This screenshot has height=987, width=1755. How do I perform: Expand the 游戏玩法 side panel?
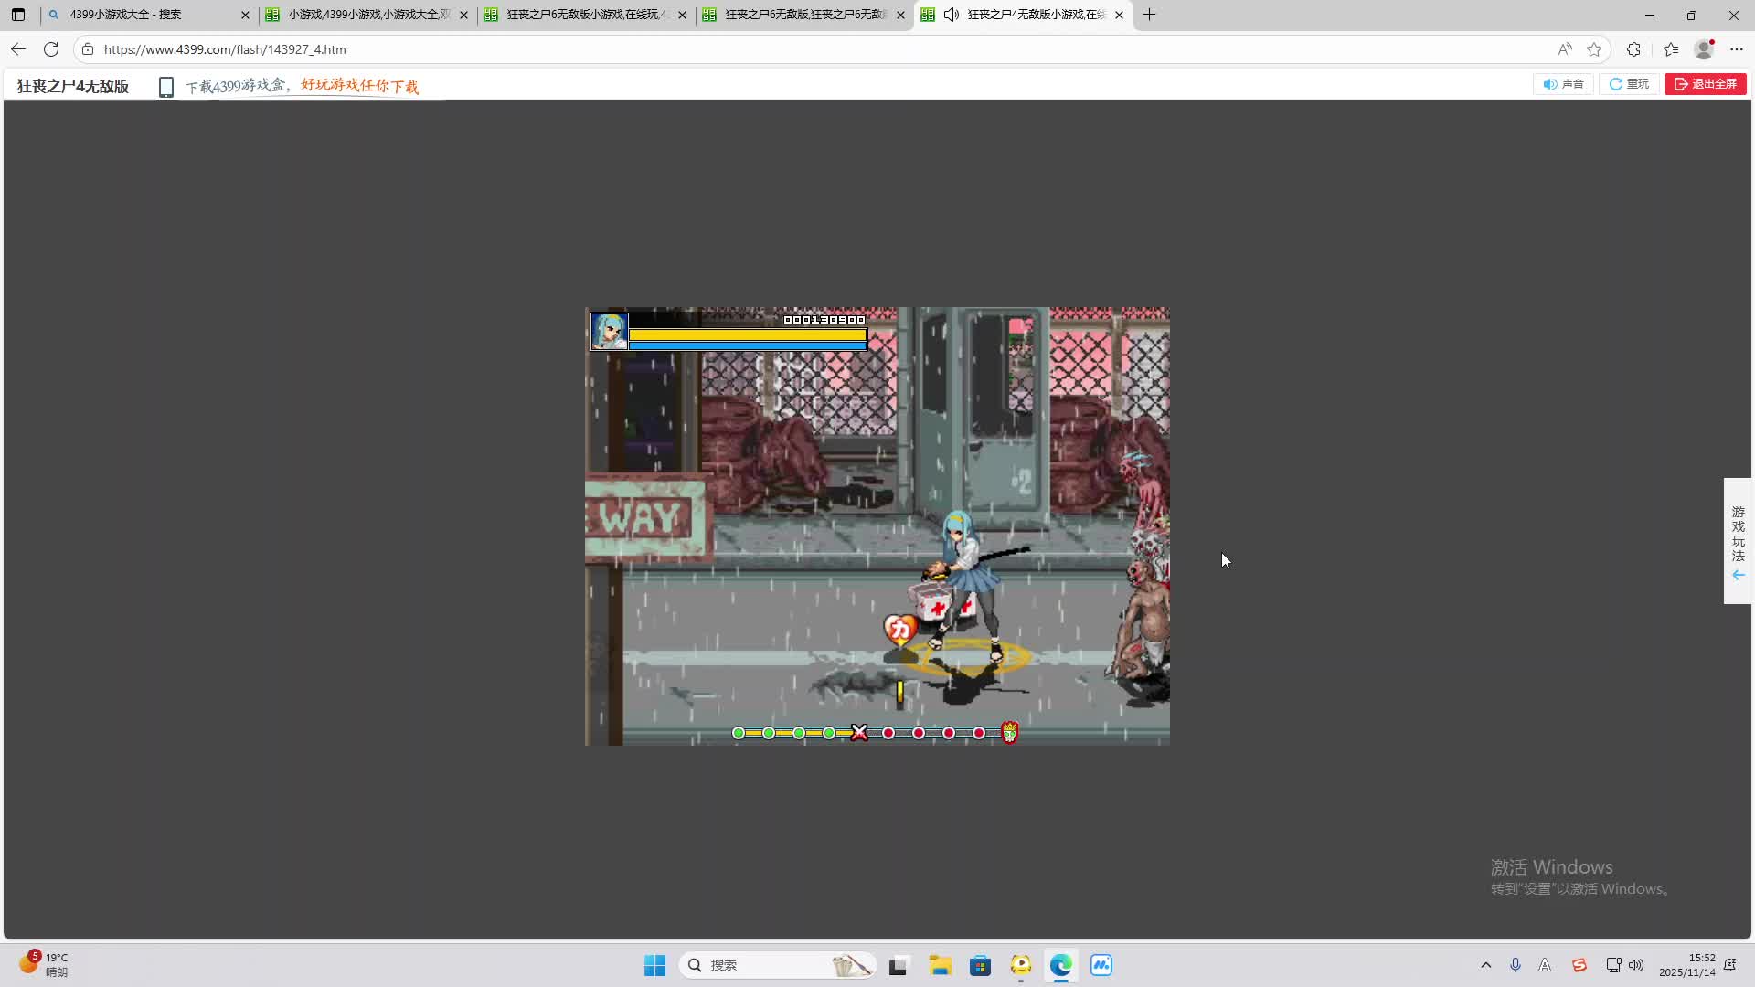tap(1738, 541)
